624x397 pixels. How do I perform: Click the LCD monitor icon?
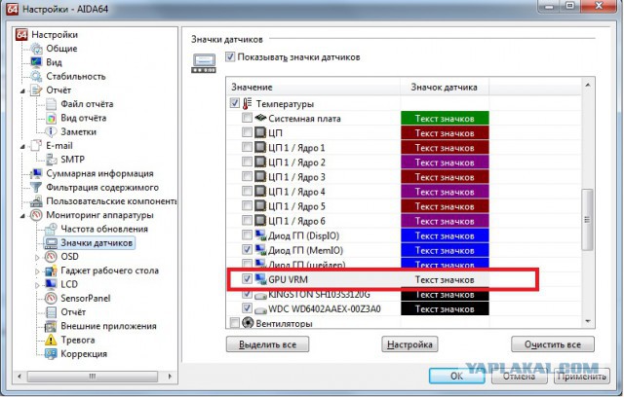click(51, 285)
